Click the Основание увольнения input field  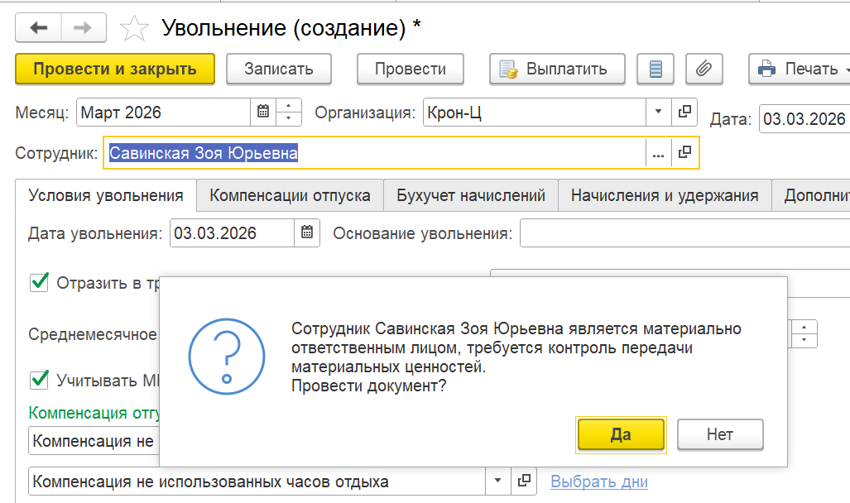684,233
